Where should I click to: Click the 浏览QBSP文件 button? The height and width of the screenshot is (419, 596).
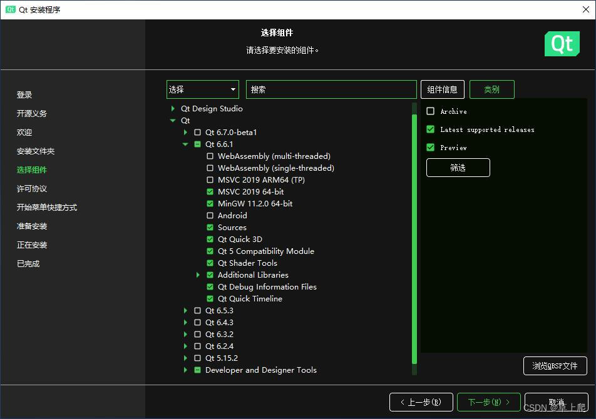tap(555, 366)
